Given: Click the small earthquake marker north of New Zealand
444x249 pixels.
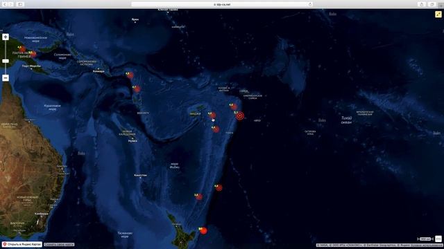Looking at the screenshot, I should coord(199,196).
